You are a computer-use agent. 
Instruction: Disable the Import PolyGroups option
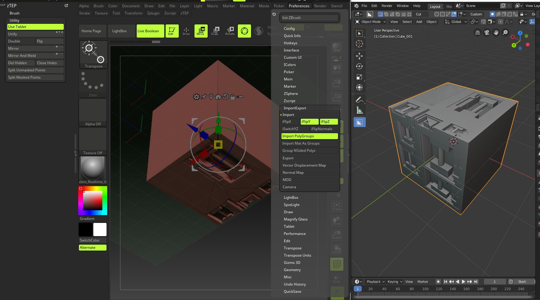click(309, 136)
